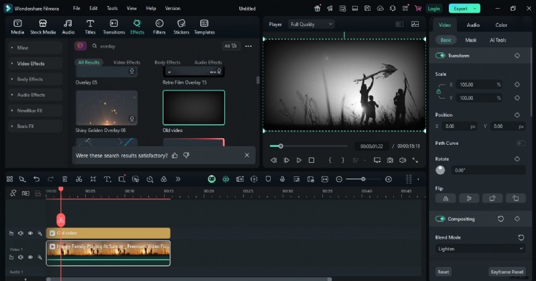
Task: Open the Transitions library
Action: [x=114, y=27]
